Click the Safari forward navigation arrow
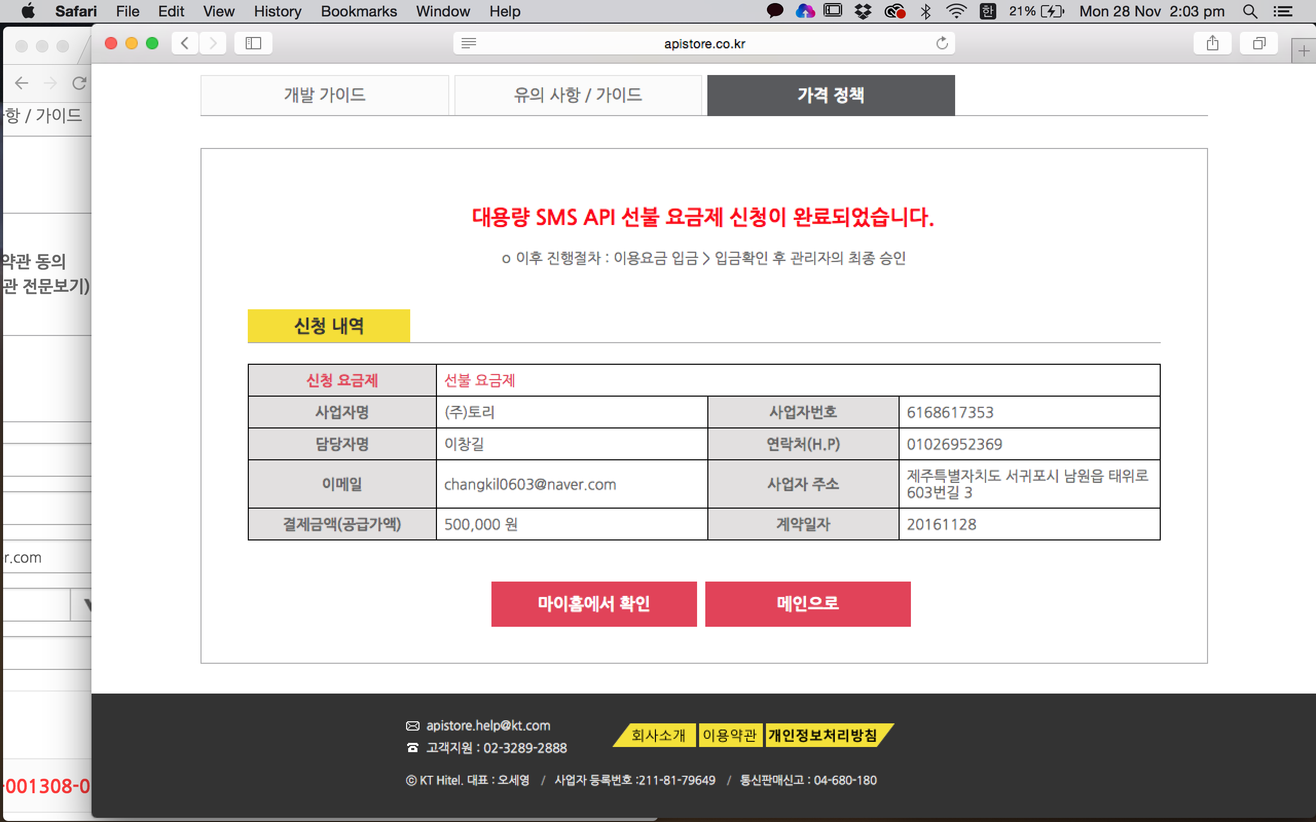 (213, 44)
